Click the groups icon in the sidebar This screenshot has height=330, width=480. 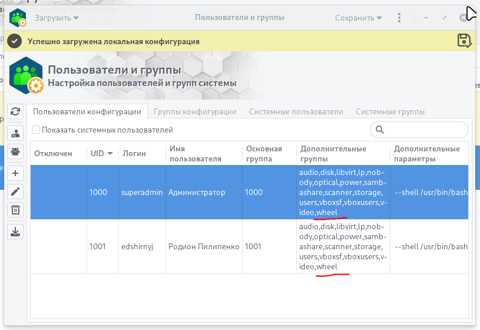16,151
